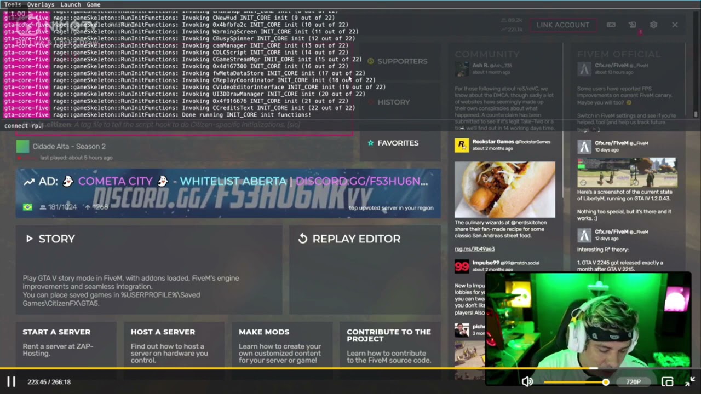The image size is (701, 394).
Task: Click the Cfx.re/FiveM avatar dated 10 days ago
Action: [x=585, y=147]
